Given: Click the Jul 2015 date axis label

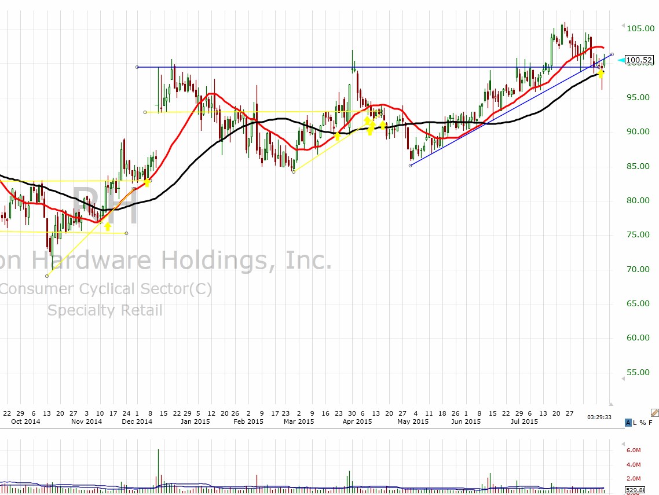Looking at the screenshot, I should 524,421.
